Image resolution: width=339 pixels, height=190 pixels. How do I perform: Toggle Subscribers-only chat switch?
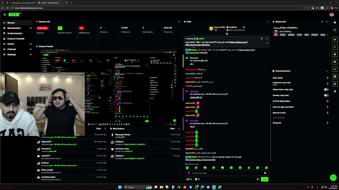[x=326, y=89]
